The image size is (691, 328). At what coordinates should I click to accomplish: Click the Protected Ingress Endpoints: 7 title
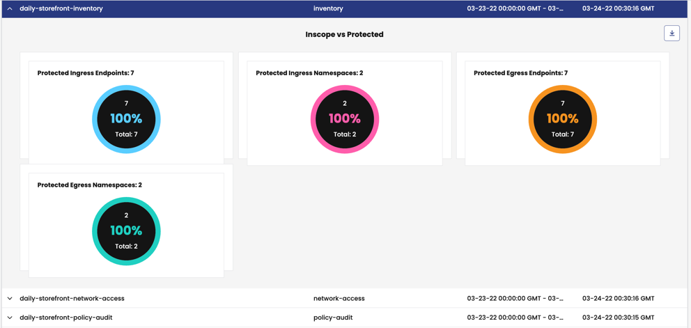pyautogui.click(x=86, y=73)
